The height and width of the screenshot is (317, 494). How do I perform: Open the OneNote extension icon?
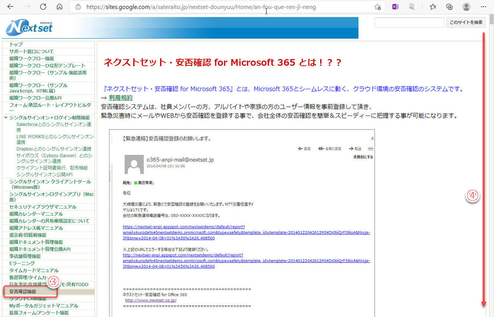click(395, 7)
